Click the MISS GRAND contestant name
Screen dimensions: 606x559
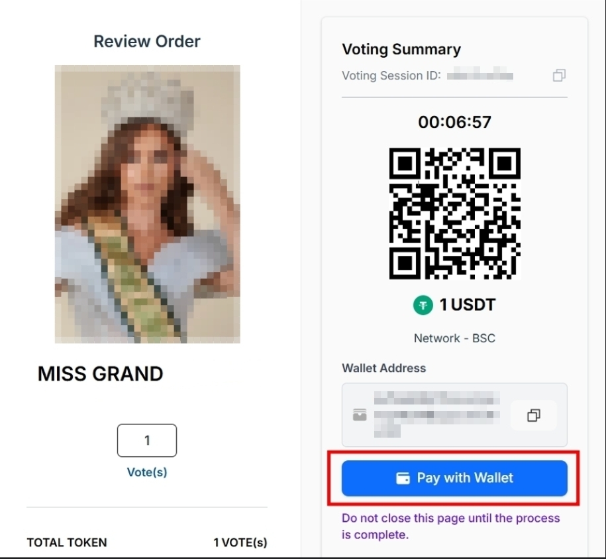pos(101,374)
